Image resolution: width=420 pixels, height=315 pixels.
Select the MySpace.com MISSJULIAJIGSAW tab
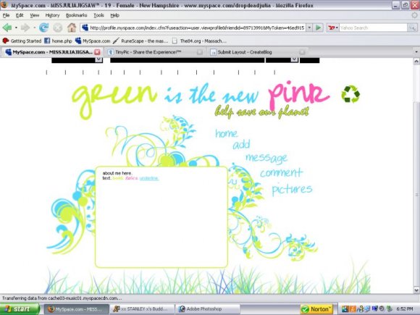tap(51, 52)
